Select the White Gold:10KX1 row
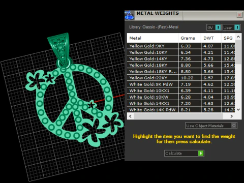244x183 pixels. point(181,90)
